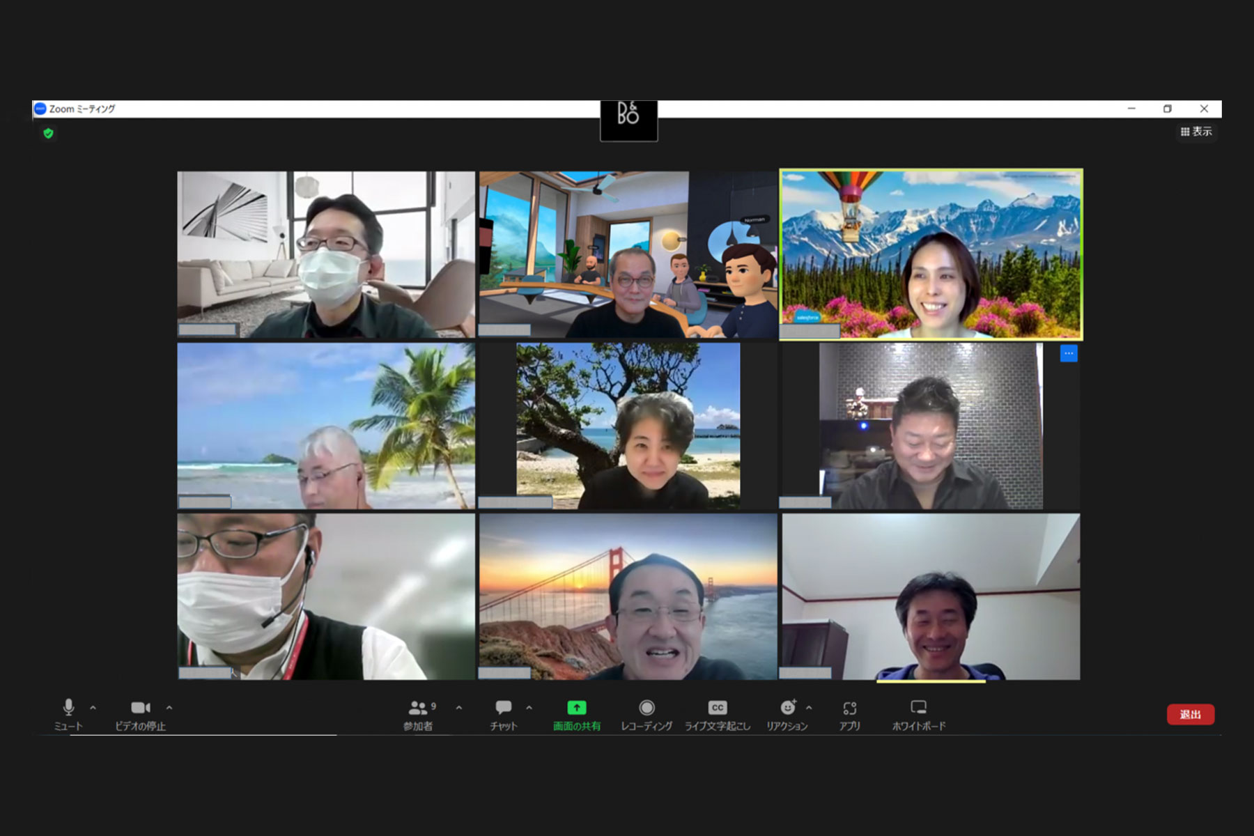Expand audio options arrow beside mute

coord(93,708)
